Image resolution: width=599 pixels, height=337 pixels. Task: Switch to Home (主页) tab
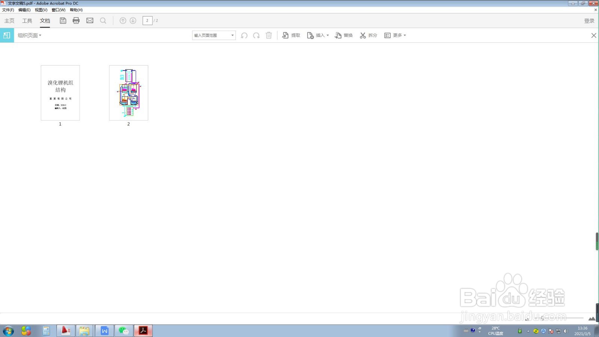click(x=9, y=21)
